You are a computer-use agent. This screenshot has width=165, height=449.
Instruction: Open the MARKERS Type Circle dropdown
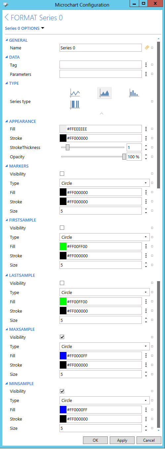[104, 183]
